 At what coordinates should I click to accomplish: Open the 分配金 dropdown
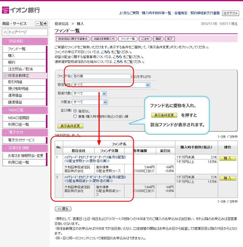pos(90,102)
